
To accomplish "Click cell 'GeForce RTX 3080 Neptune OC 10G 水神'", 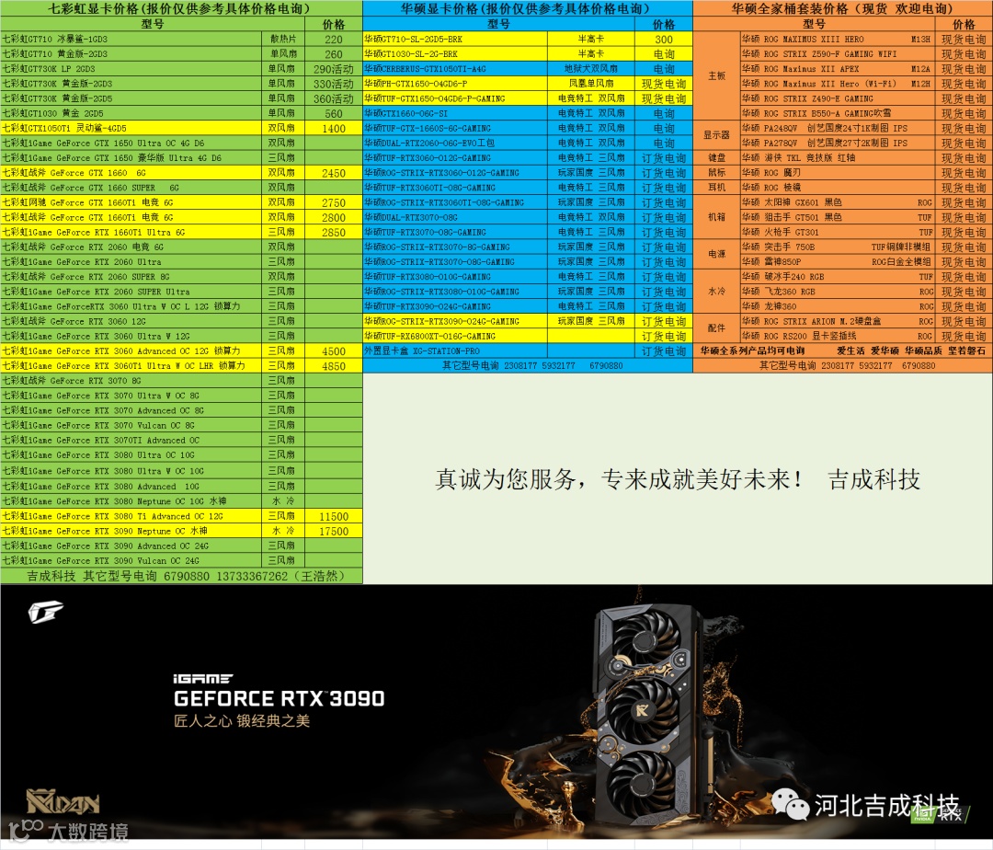I will pos(131,501).
